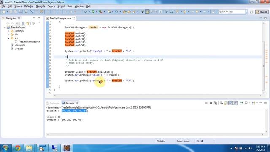Toggle Show Console When Standard Out Changes
The image size is (270, 152).
[231, 103]
